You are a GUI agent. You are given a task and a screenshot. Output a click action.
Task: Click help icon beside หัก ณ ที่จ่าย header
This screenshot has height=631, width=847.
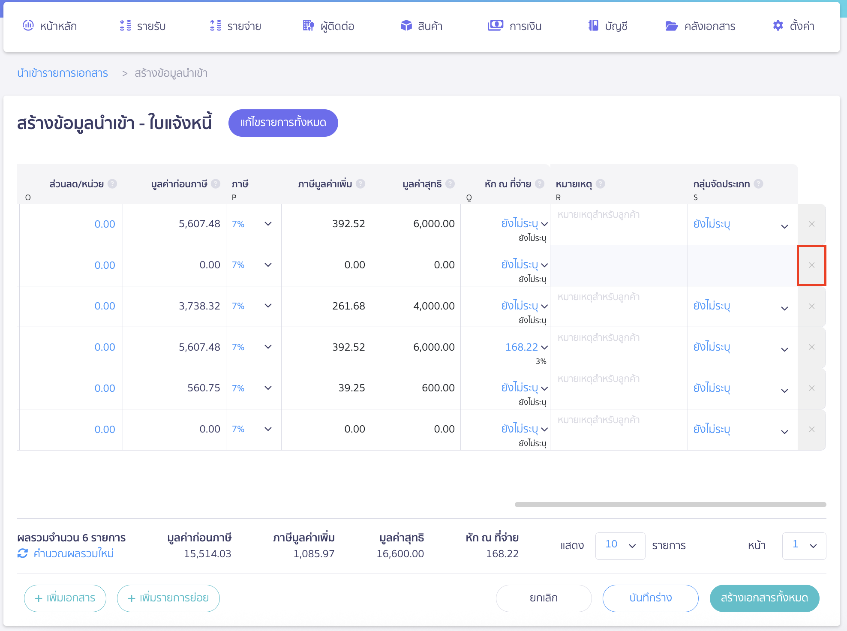click(540, 184)
